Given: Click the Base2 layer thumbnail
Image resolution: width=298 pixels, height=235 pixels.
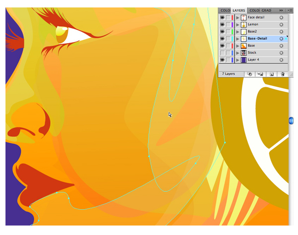Looking at the screenshot, I should [x=244, y=32].
